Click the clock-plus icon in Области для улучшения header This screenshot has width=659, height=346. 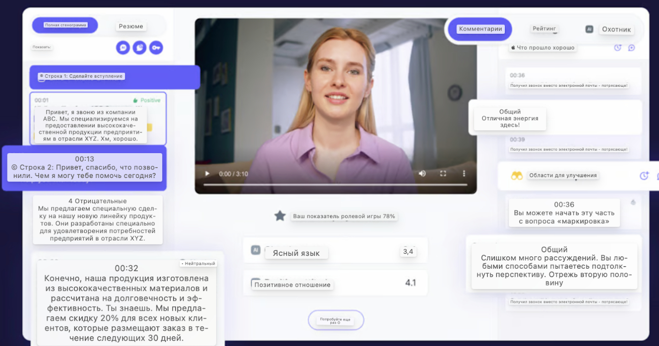point(644,175)
